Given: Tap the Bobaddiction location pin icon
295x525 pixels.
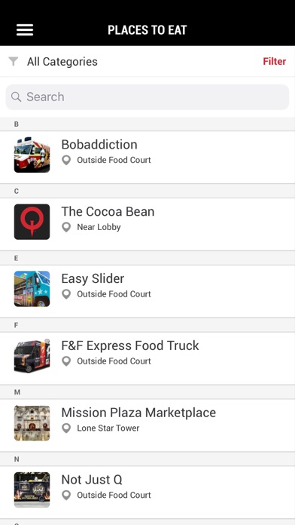Looking at the screenshot, I should pyautogui.click(x=66, y=160).
